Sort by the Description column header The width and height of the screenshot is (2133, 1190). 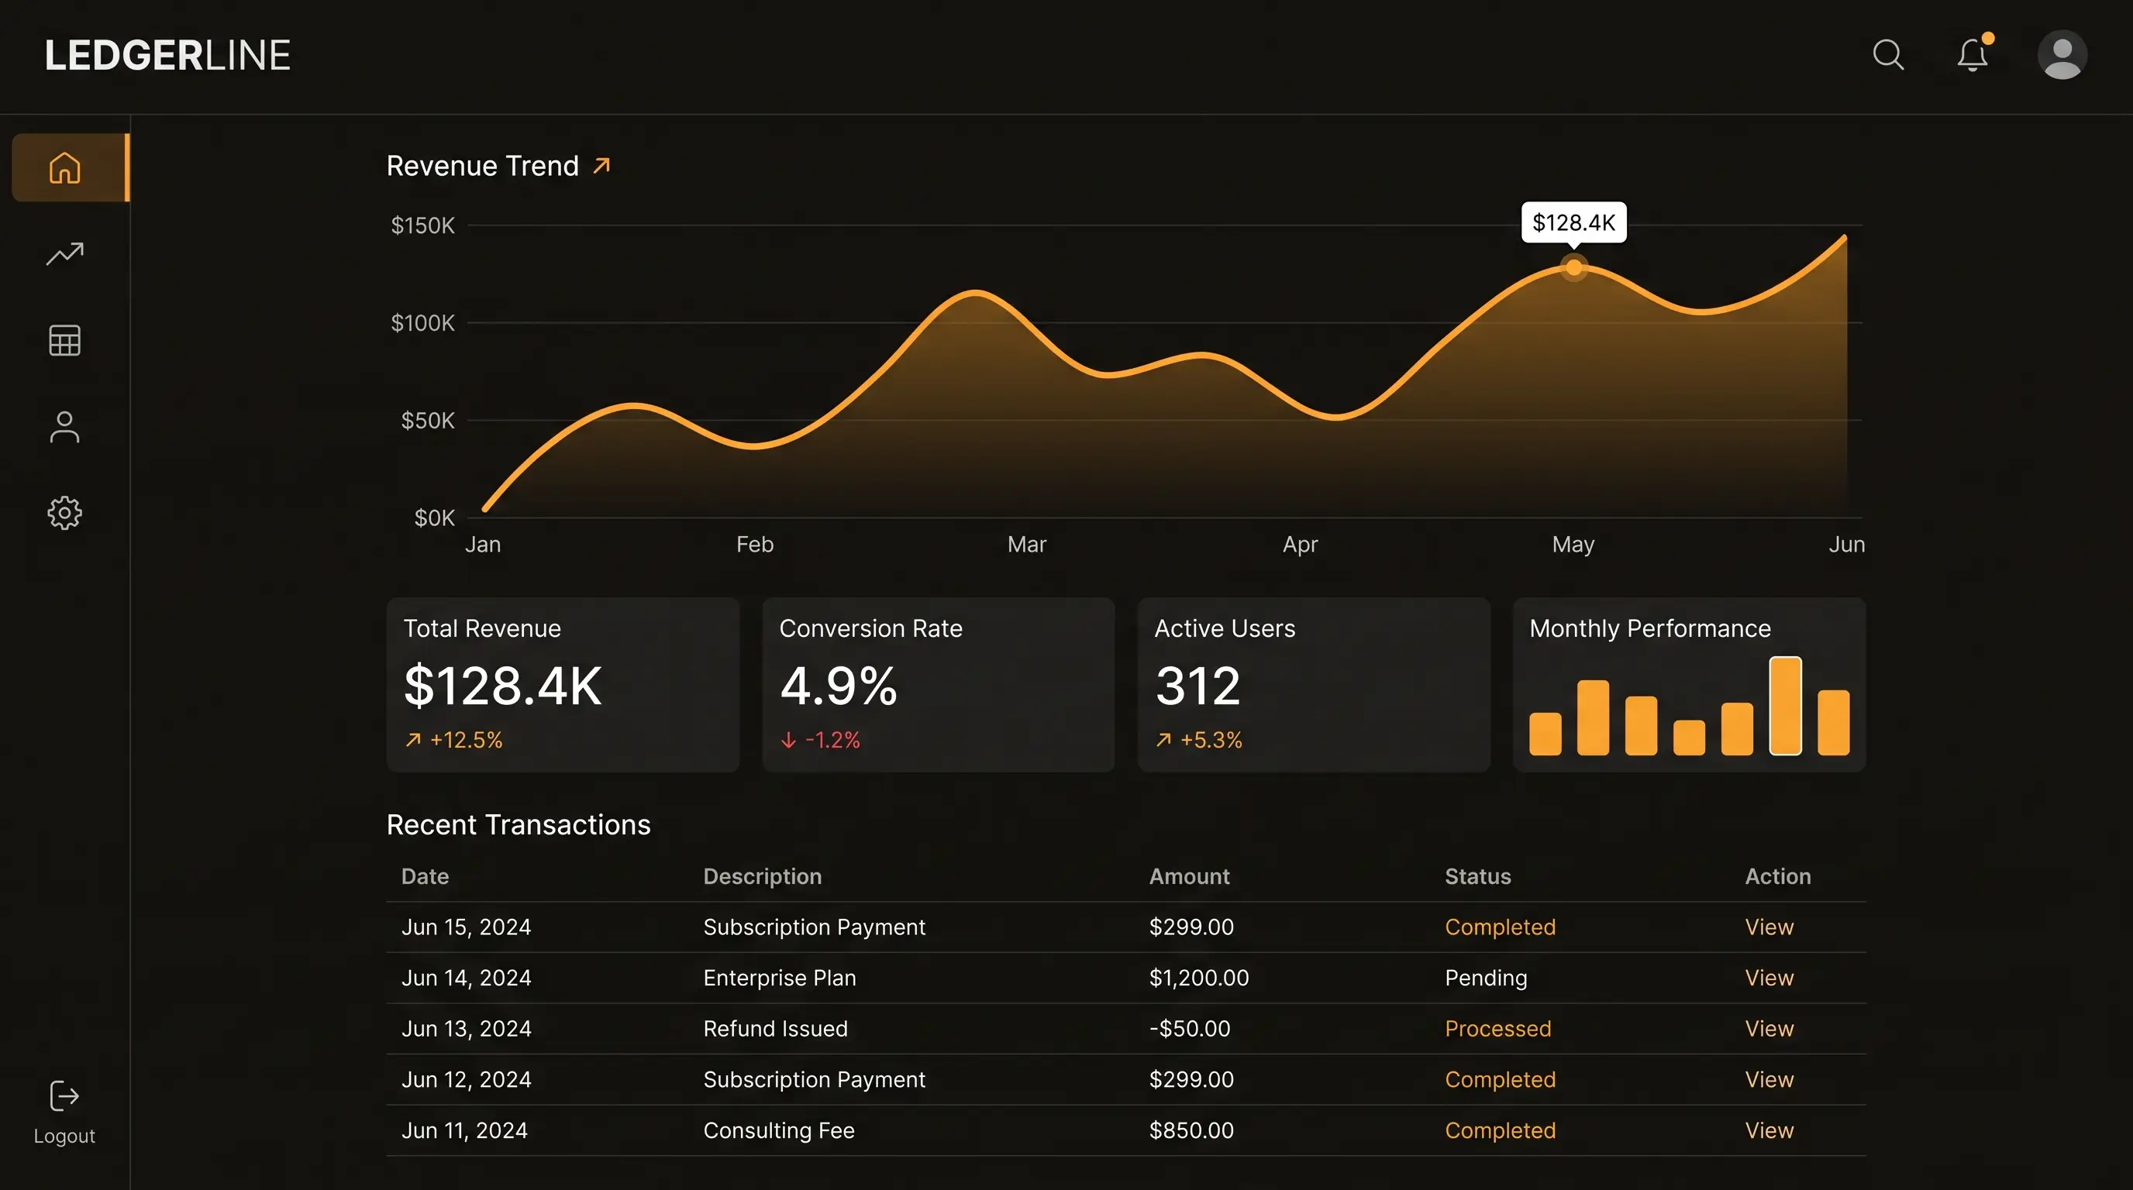[762, 876]
